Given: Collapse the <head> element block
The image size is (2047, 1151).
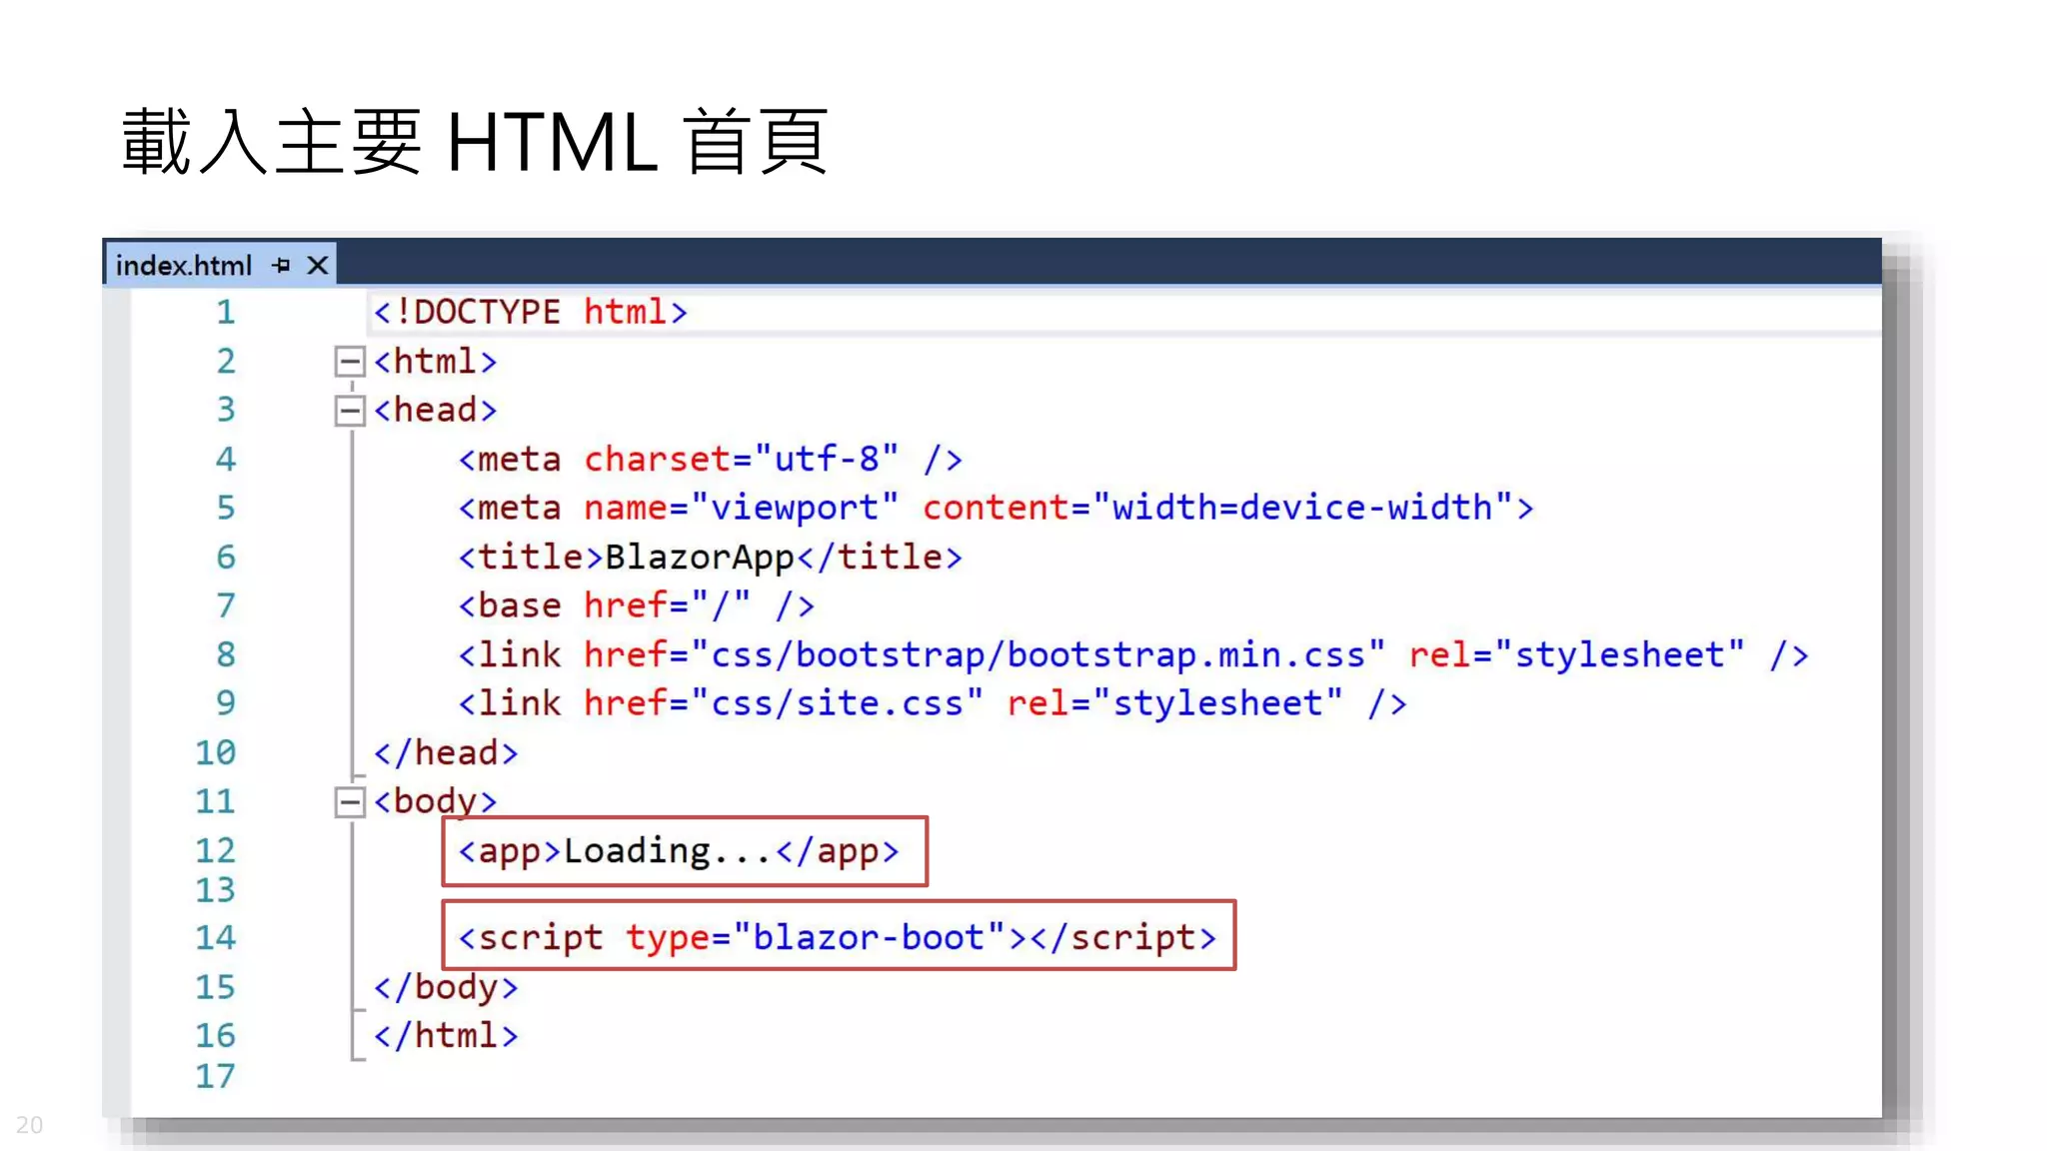Looking at the screenshot, I should pyautogui.click(x=349, y=410).
